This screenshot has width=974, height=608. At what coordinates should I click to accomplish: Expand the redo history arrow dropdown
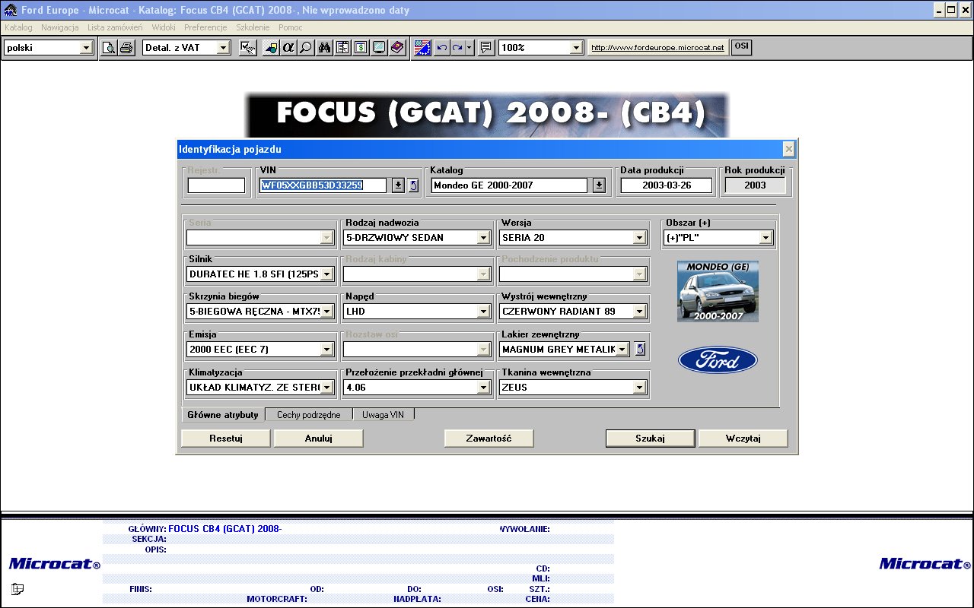pyautogui.click(x=469, y=48)
